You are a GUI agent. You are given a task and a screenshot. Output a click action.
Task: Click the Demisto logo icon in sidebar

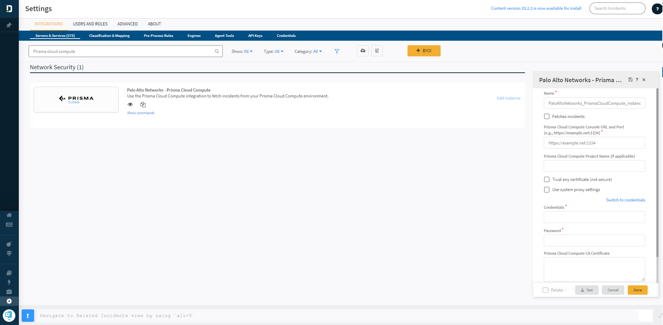click(x=9, y=9)
